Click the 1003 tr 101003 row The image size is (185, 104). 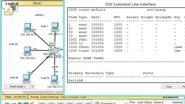(127, 43)
